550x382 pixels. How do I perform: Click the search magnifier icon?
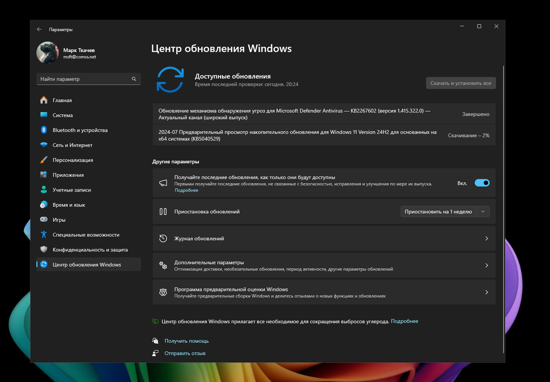(134, 79)
